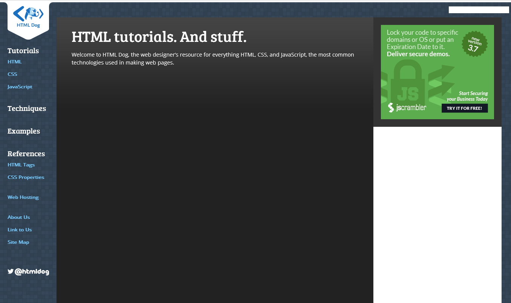Click the search box at top right
The image size is (511, 303).
(x=479, y=10)
